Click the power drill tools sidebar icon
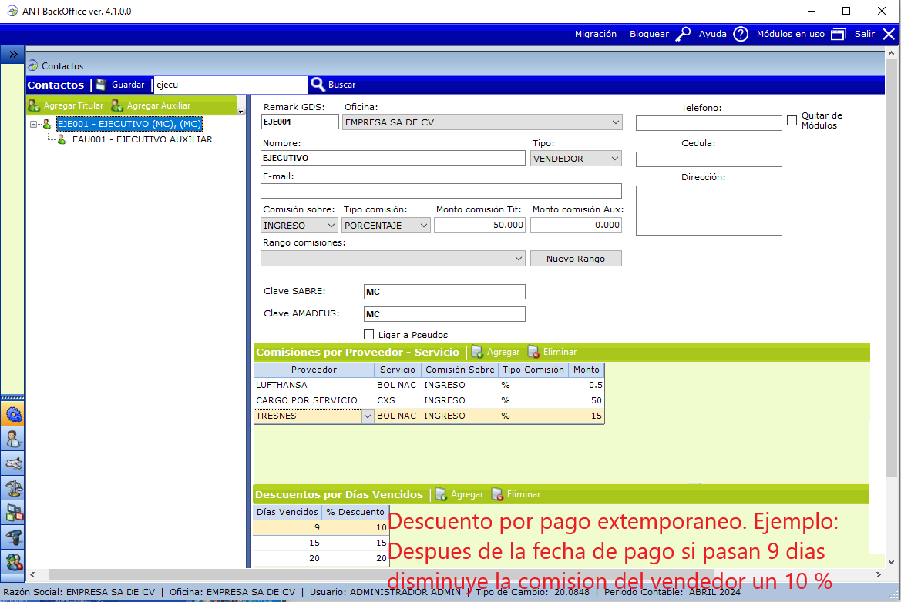The height and width of the screenshot is (602, 901). tap(13, 537)
